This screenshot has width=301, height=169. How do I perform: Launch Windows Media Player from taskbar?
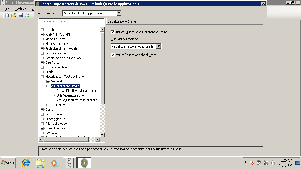[x=55, y=163]
